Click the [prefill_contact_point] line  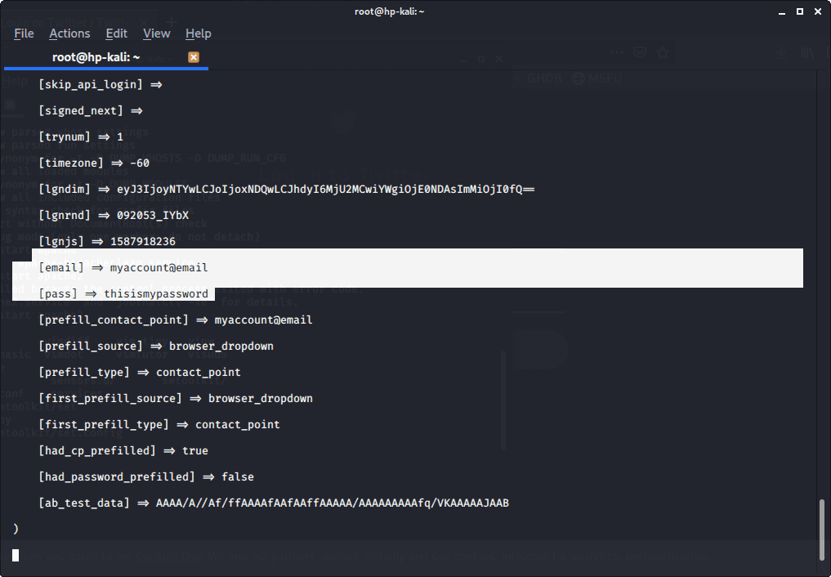pyautogui.click(x=176, y=320)
